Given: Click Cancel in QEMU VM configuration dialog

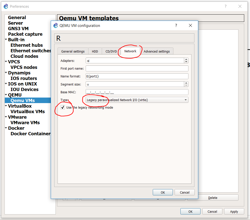Looking at the screenshot, I should [x=185, y=192].
